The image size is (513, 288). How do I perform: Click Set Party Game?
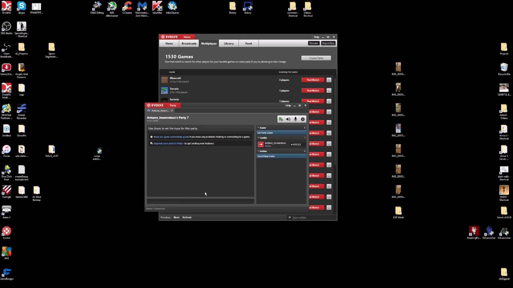pyautogui.click(x=281, y=132)
